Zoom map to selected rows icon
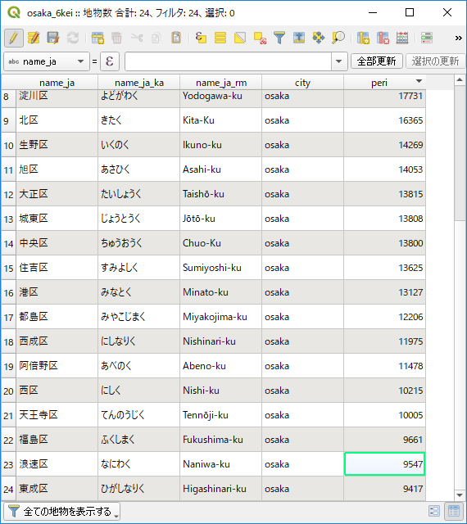The image size is (467, 524). 338,38
